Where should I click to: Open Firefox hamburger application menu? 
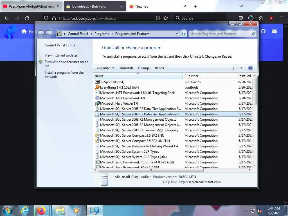click(281, 18)
